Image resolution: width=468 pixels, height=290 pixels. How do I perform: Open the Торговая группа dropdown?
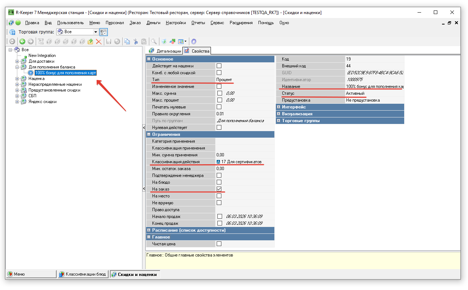[x=96, y=32]
